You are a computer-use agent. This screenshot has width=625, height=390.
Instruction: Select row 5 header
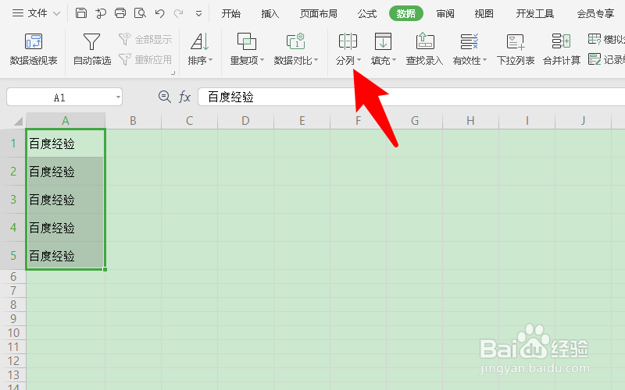pyautogui.click(x=12, y=256)
